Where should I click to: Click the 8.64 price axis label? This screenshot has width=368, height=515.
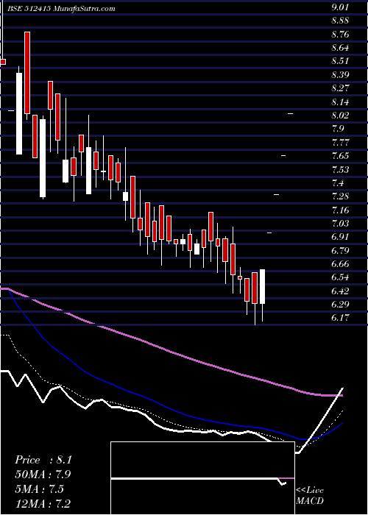pyautogui.click(x=340, y=48)
